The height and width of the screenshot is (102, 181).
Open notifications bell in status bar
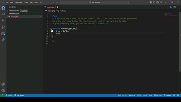coord(178,95)
